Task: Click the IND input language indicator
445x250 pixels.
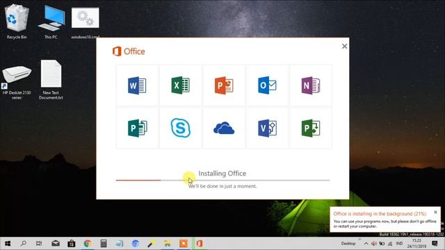Action: (399, 244)
